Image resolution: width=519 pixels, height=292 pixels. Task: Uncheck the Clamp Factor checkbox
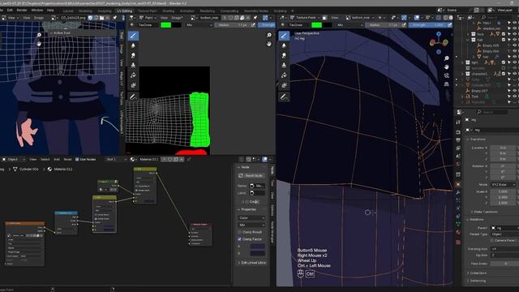[240, 239]
